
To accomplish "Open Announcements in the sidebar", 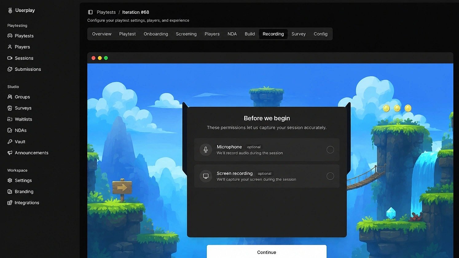I will pos(31,153).
